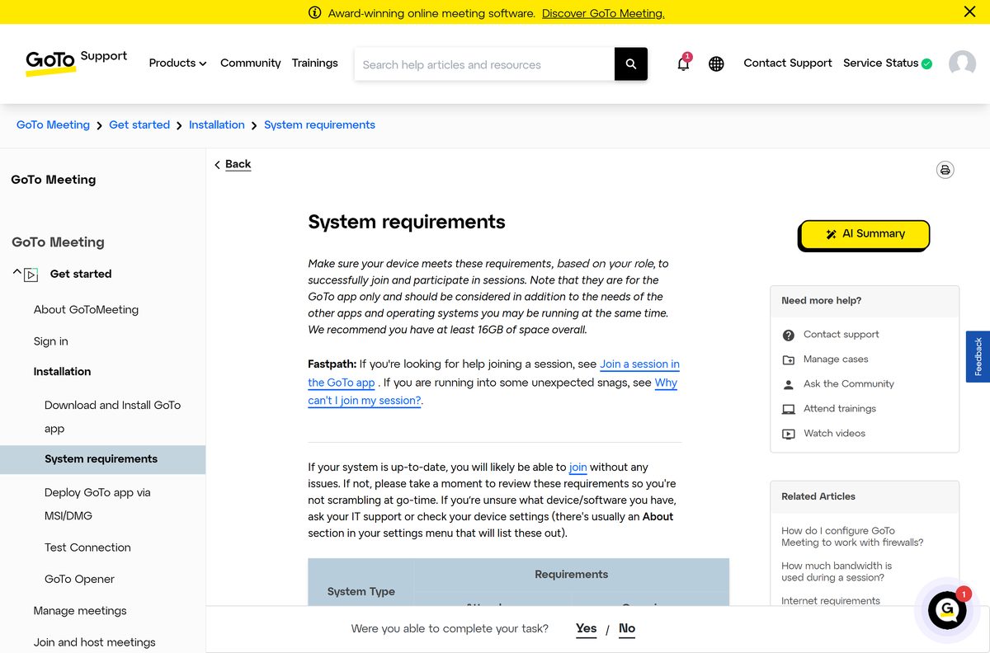Open Deploy GoTo app via MSI/DMG
Viewport: 990px width, 653px height.
pyautogui.click(x=97, y=504)
